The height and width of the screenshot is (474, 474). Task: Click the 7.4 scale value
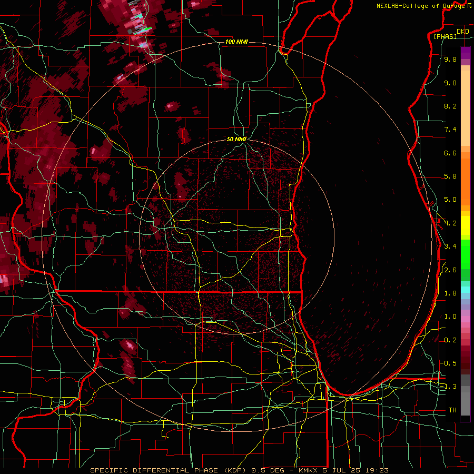tap(450, 130)
